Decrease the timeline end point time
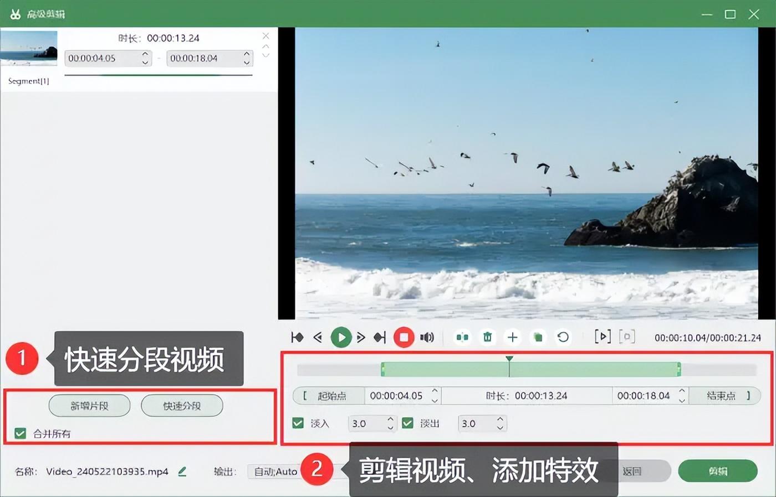 (x=682, y=400)
